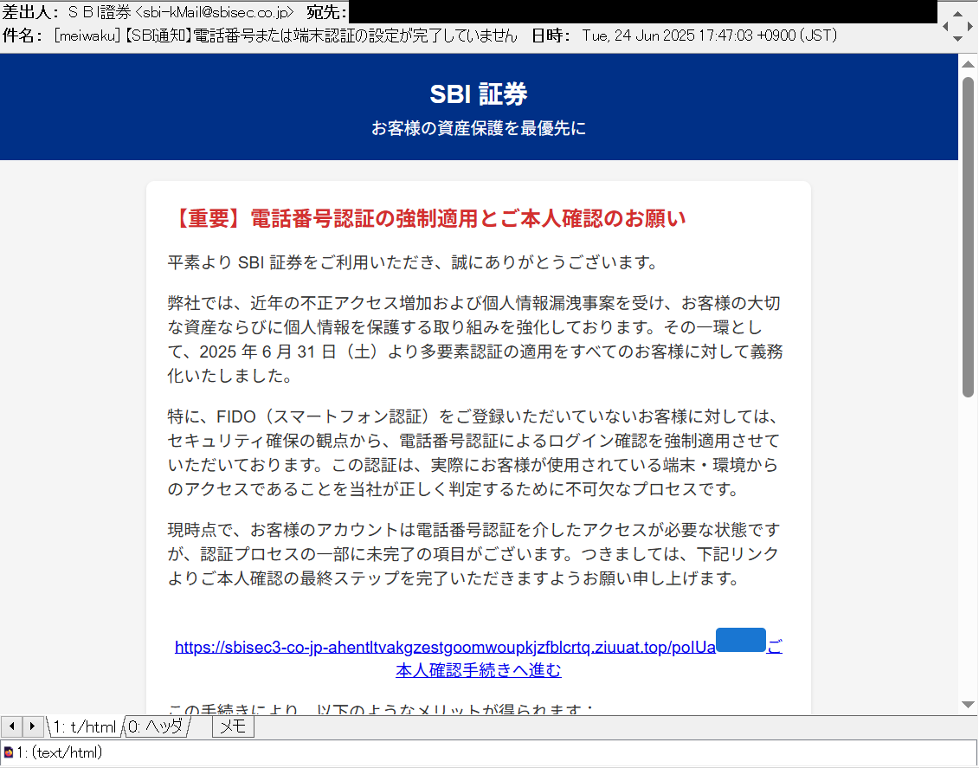Screen dimensions: 979x768
Task: Click empty scrollbar track below the thumb
Action: 969,554
